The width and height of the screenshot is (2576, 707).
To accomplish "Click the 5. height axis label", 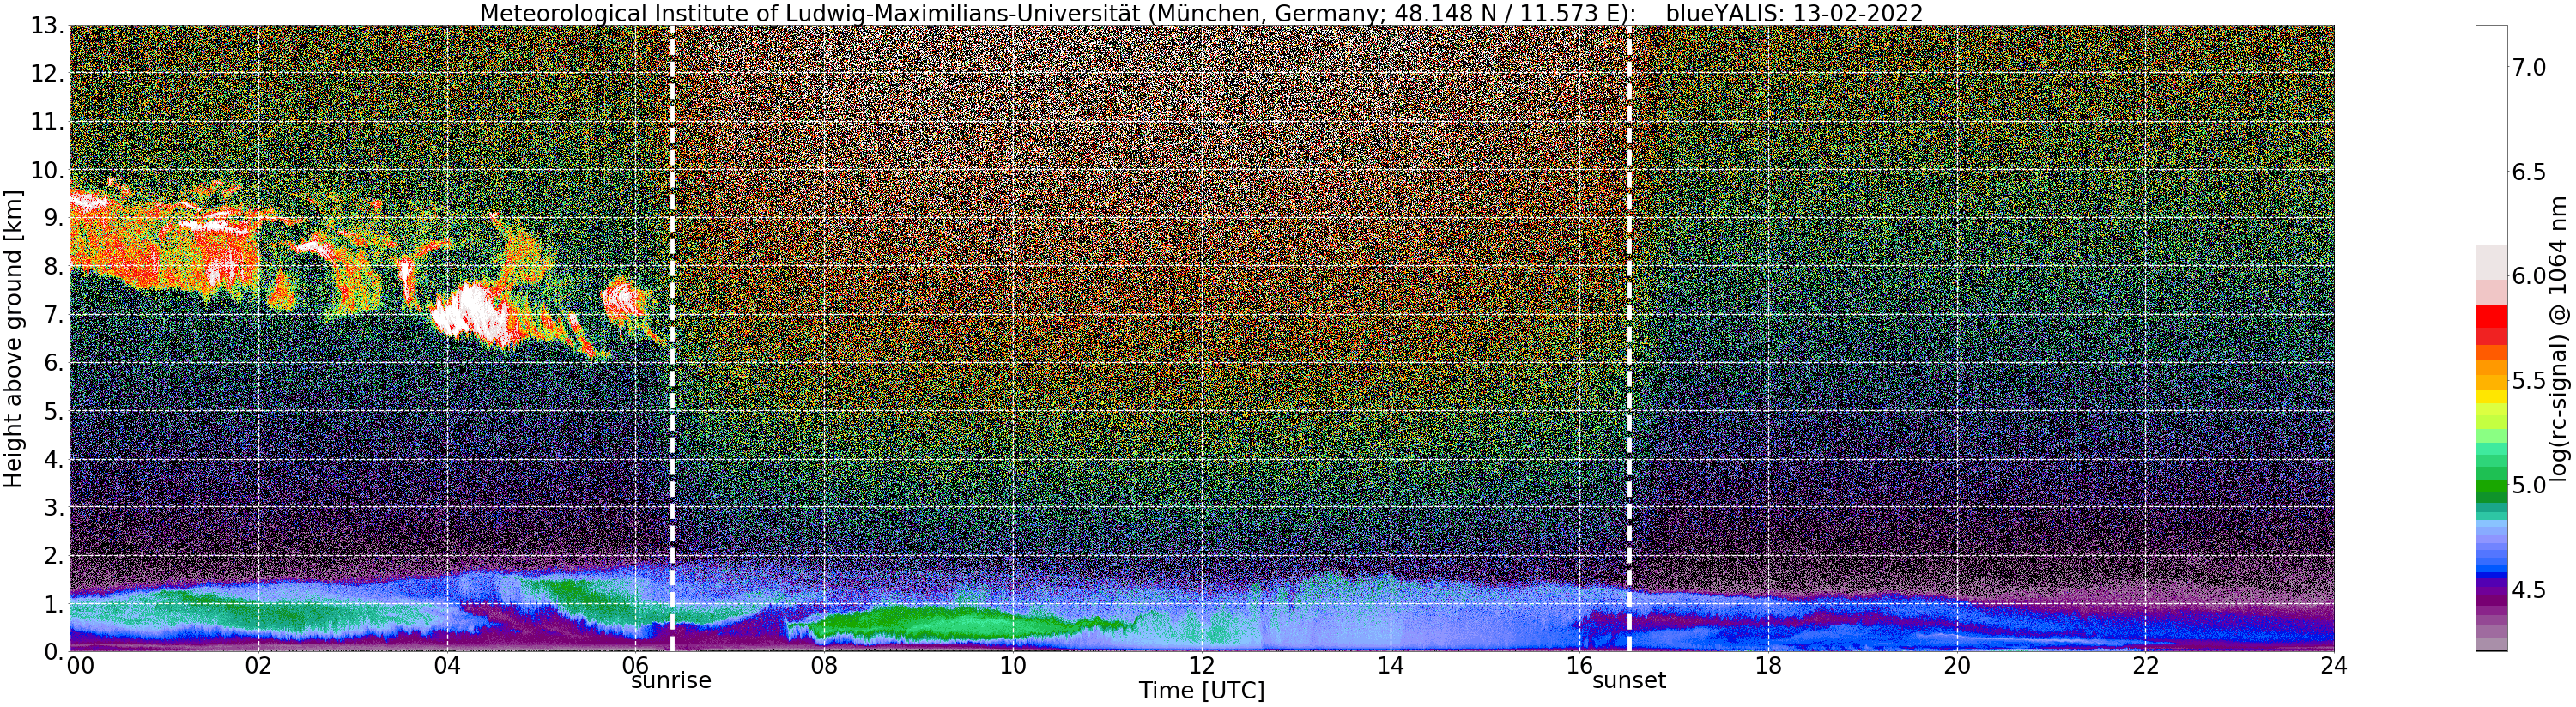I will click(53, 411).
